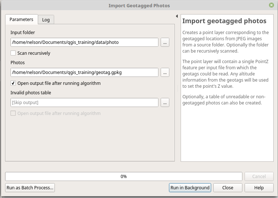Collapse the help panel with the arrow

177,16
